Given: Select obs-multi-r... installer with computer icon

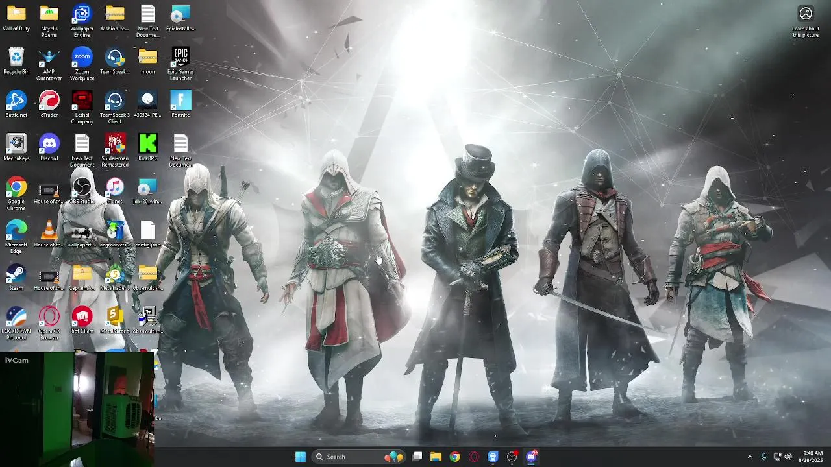Looking at the screenshot, I should click(x=148, y=321).
